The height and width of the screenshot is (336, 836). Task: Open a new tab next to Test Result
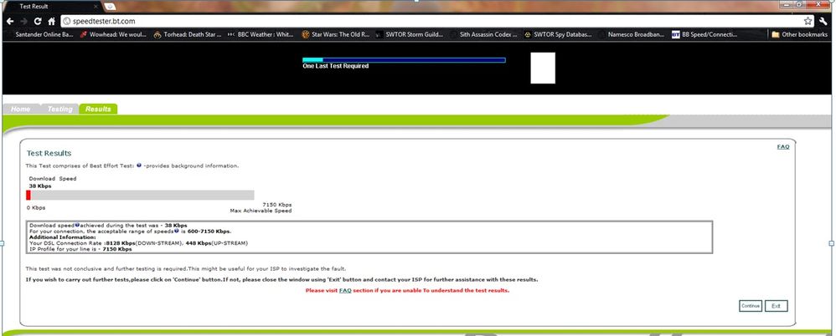pyautogui.click(x=110, y=7)
